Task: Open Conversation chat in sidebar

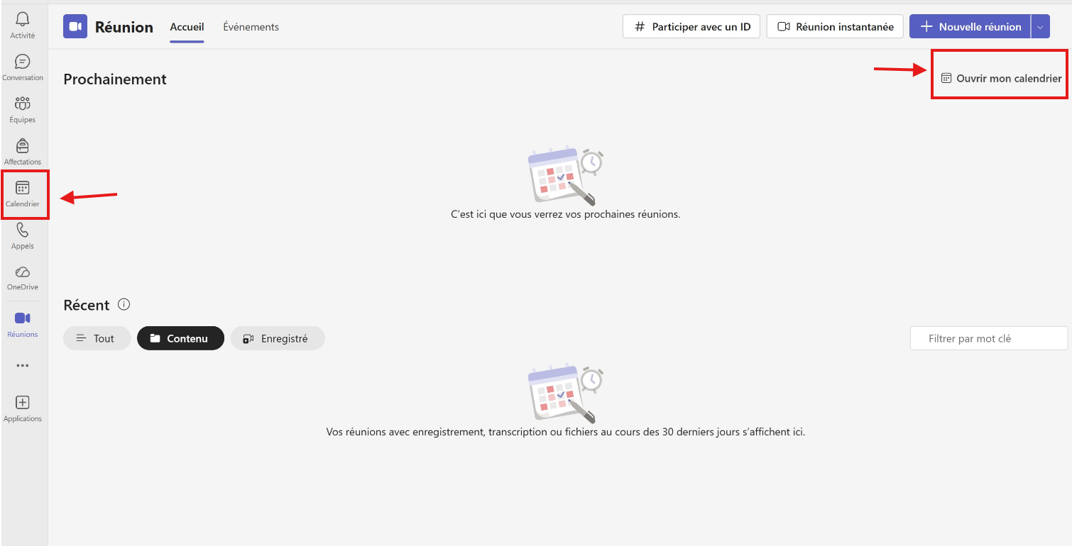Action: click(23, 67)
